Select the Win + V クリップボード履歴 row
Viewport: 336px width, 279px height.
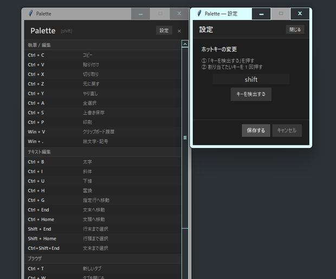click(x=103, y=132)
